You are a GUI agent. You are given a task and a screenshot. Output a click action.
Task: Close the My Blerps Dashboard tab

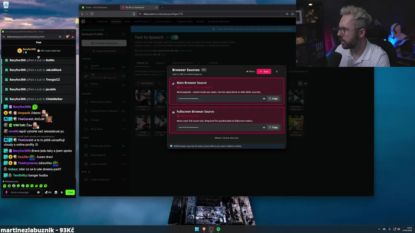[x=156, y=7]
